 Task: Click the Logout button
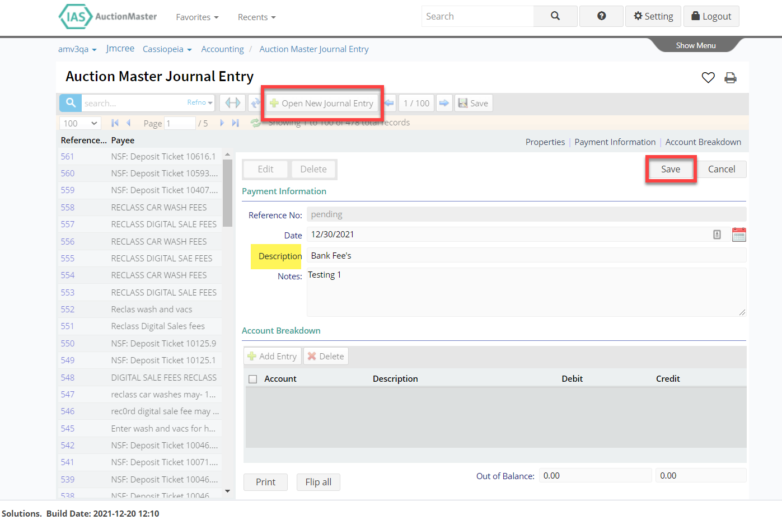coord(711,16)
